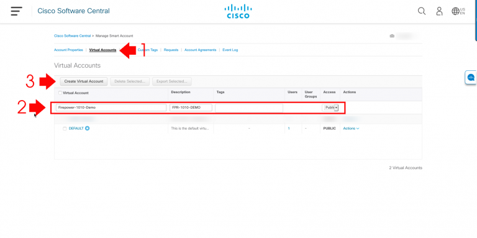The height and width of the screenshot is (238, 477).
Task: Click the Access column header
Action: pyautogui.click(x=329, y=92)
